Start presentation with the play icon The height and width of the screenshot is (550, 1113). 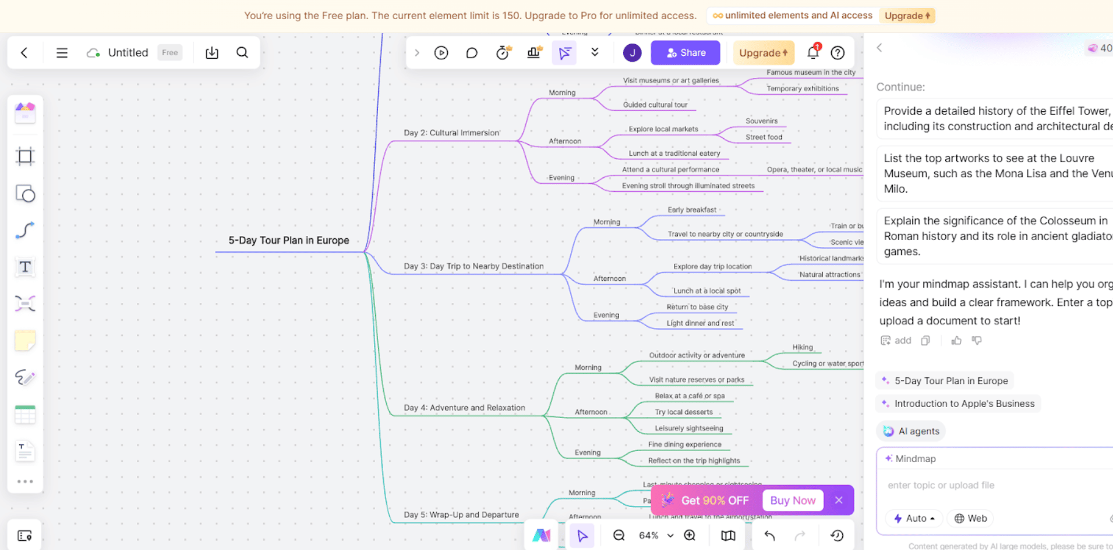[441, 53]
